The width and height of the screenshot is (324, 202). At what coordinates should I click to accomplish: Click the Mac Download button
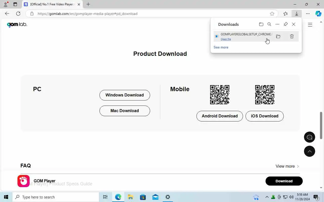point(125,111)
